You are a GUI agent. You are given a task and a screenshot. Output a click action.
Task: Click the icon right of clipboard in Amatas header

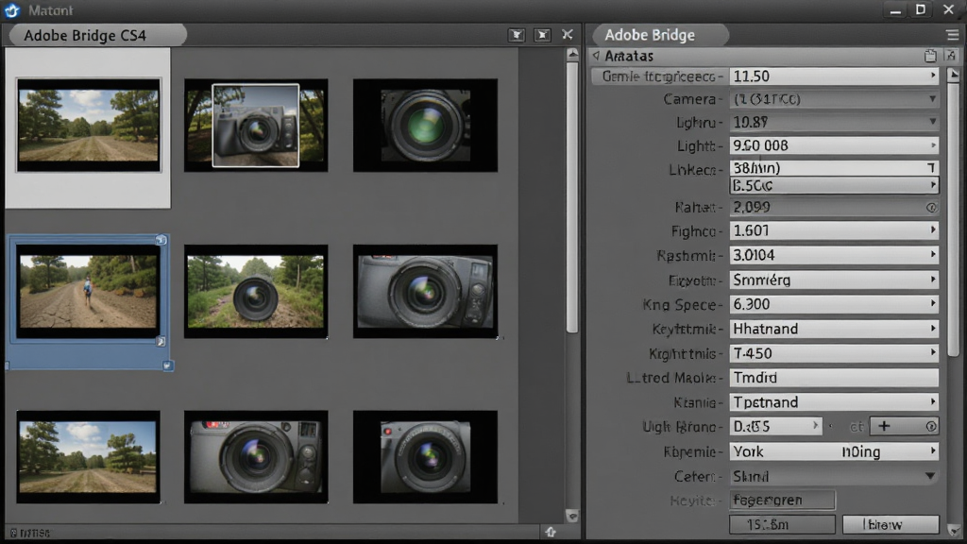(950, 56)
